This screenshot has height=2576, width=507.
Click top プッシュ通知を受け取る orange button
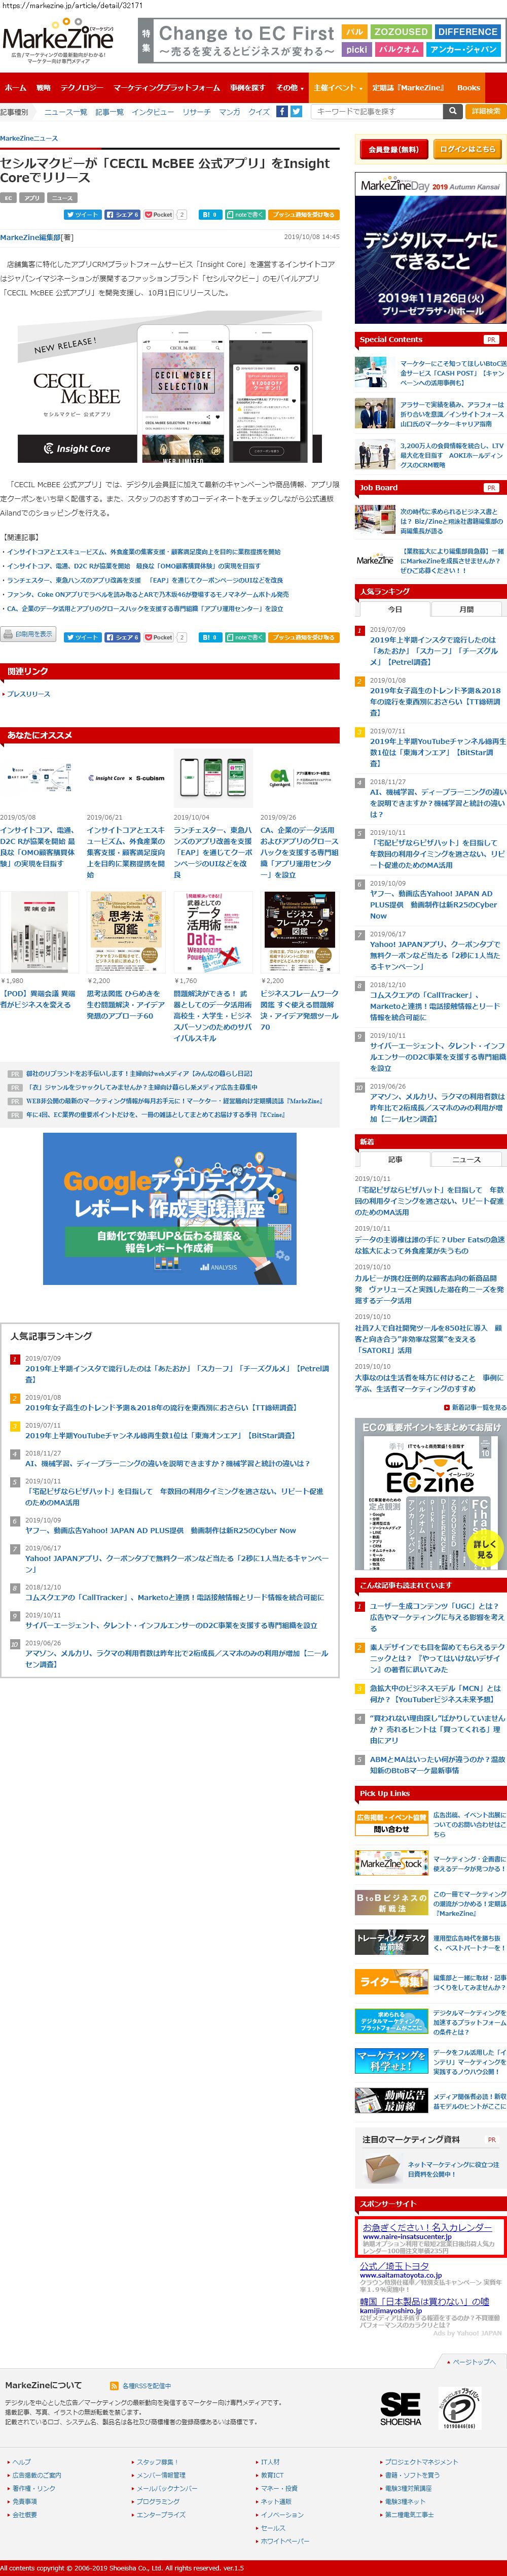point(303,214)
